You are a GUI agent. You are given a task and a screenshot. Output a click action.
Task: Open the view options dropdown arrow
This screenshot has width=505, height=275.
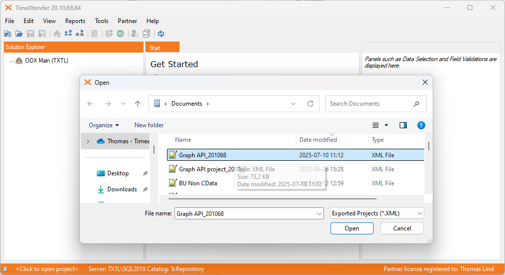387,125
